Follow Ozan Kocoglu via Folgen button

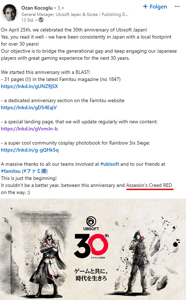tap(155, 6)
